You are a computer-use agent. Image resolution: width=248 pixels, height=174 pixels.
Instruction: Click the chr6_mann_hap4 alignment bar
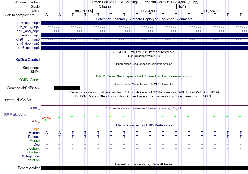[144, 35]
